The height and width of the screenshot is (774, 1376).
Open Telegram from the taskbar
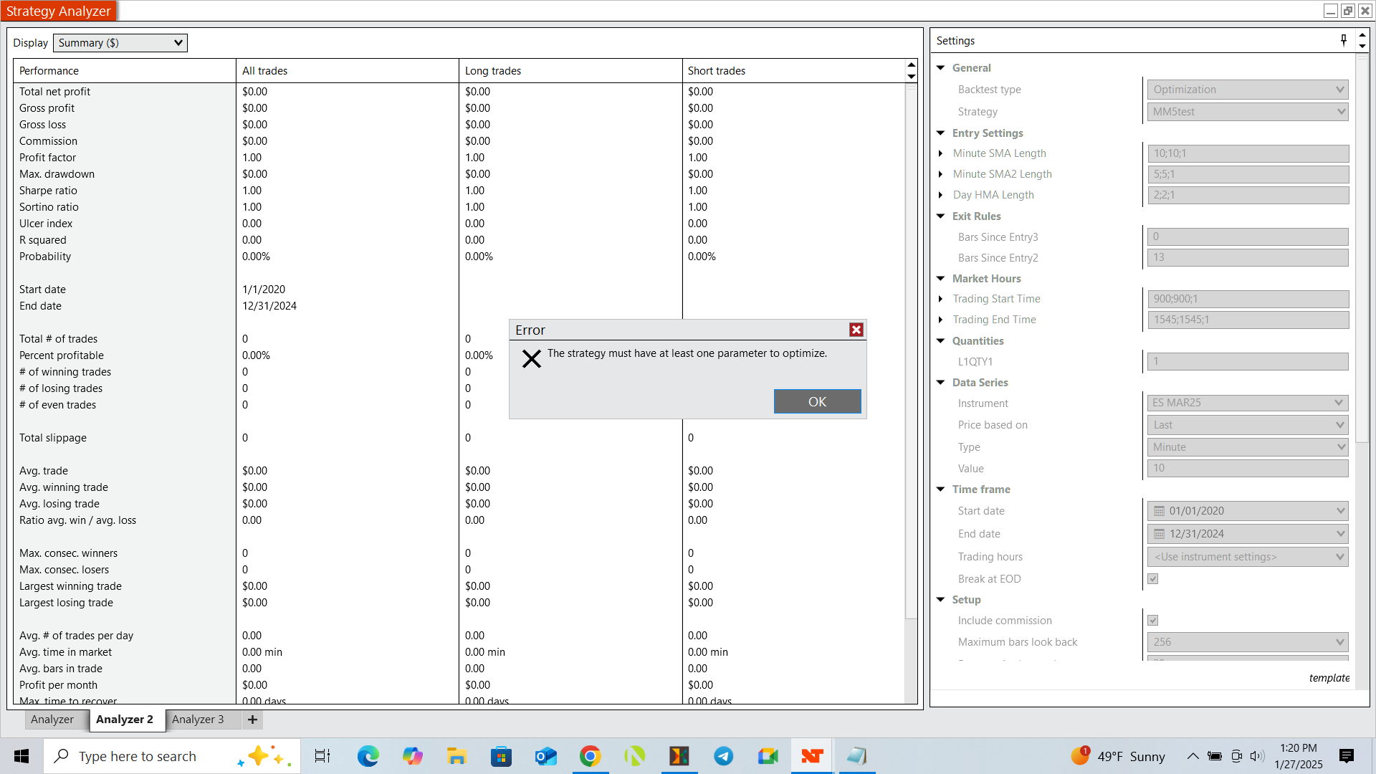[x=723, y=756]
